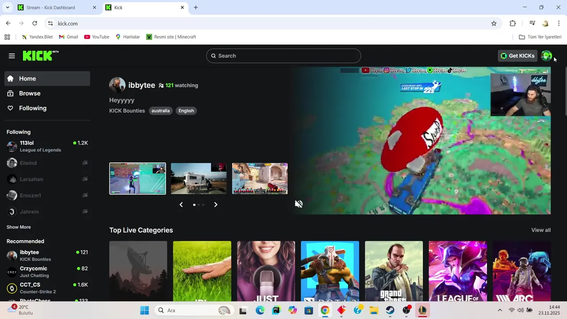Go back in browser
The image size is (567, 319).
coord(8,23)
